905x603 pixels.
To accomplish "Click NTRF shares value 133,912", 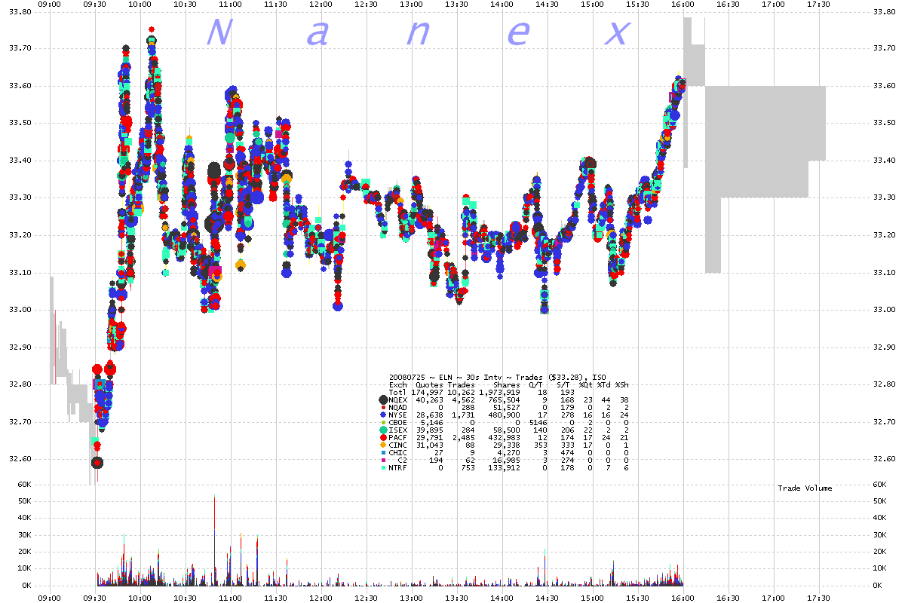I will click(x=505, y=468).
